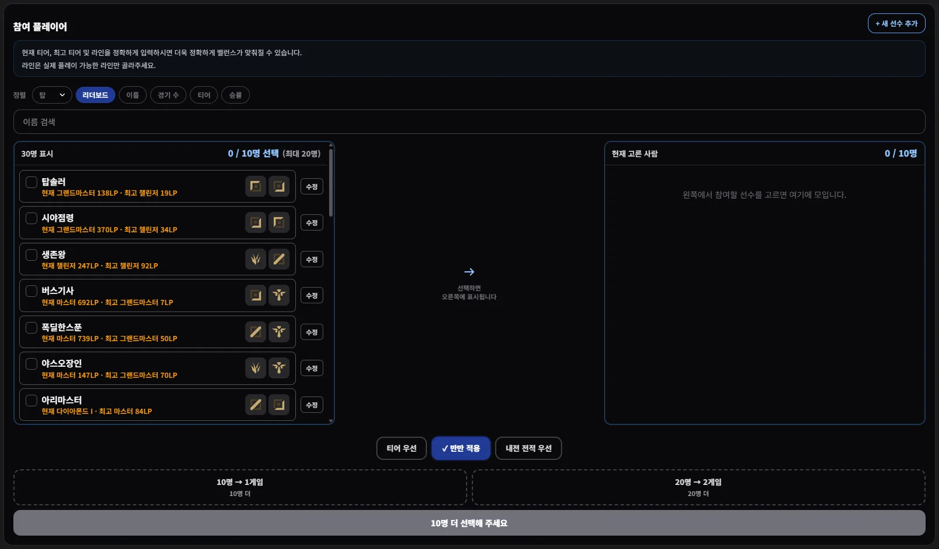Select player 생존왕 with the checkbox
This screenshot has width=939, height=549.
tap(31, 255)
